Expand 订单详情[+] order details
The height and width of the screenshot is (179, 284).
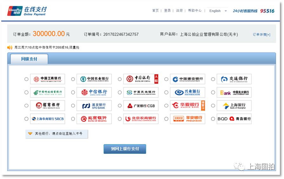[x=261, y=35]
